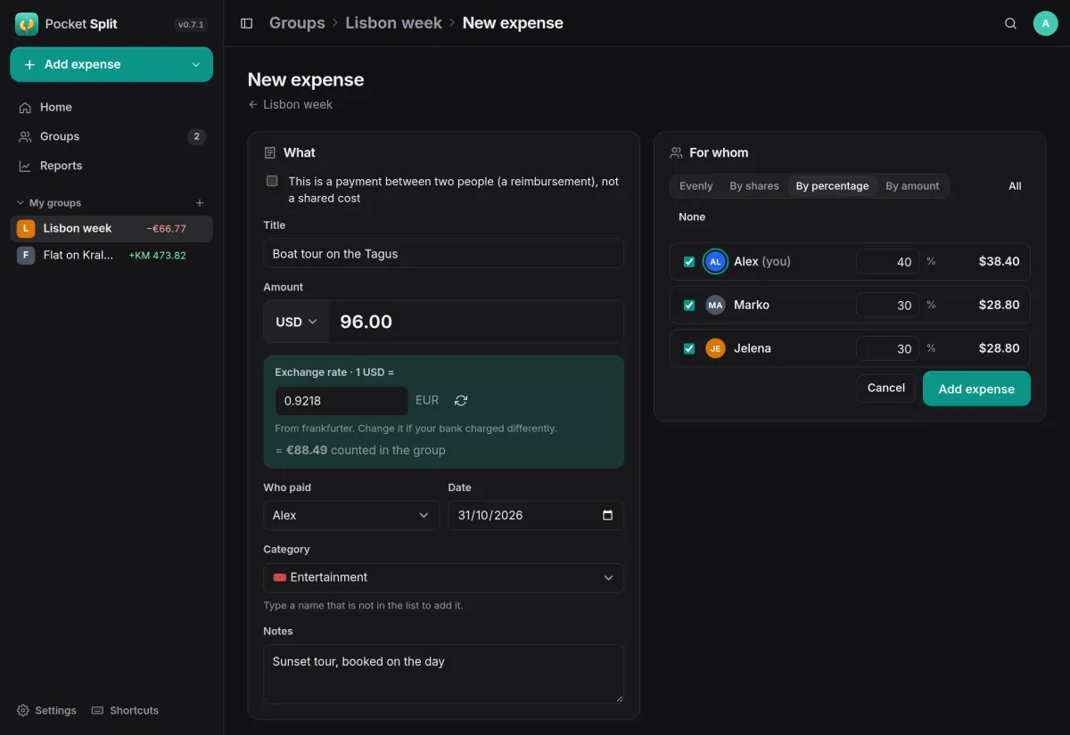Open the date picker calendar icon
Viewport: 1070px width, 735px height.
[x=608, y=515]
